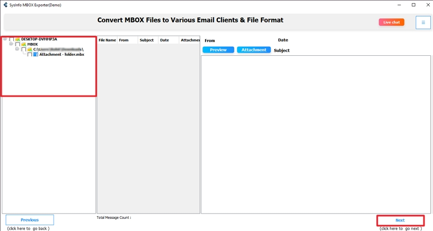Close the SysInfo MBOX Exporter window
433x231 pixels.
(428, 5)
